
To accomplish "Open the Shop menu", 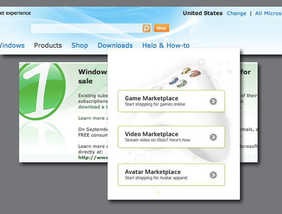I will (80, 45).
